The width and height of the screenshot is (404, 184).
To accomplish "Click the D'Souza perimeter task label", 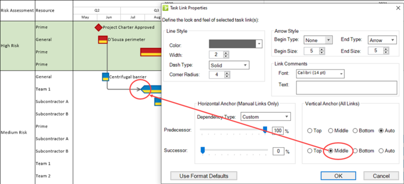I will (x=127, y=40).
